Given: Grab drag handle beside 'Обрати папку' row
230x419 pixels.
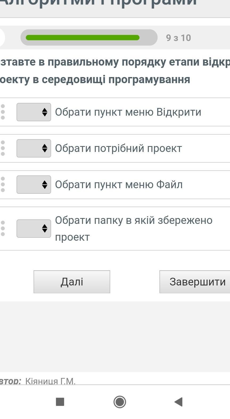Looking at the screenshot, I should pos(3,228).
